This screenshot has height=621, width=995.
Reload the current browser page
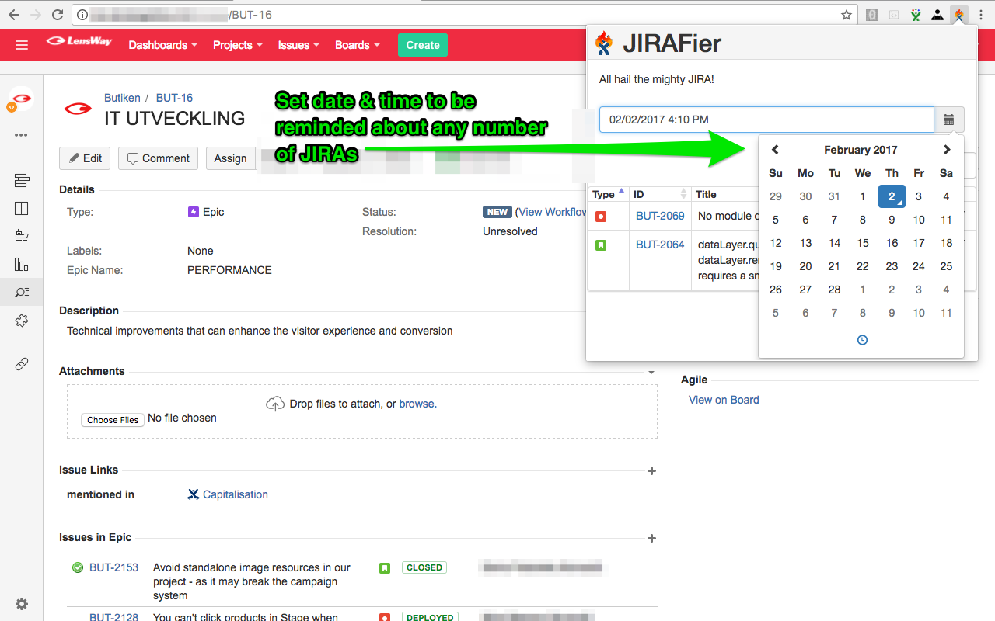(x=58, y=15)
